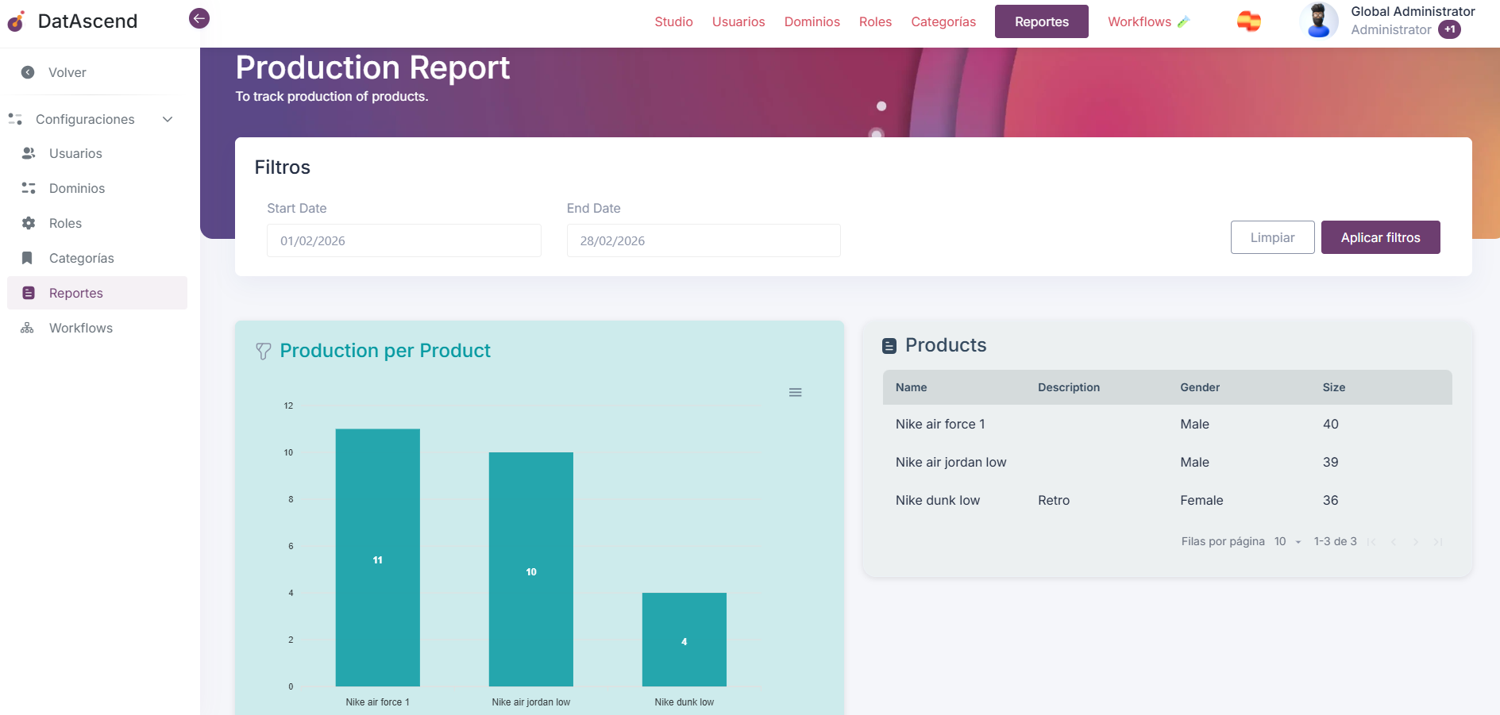The image size is (1500, 715).
Task: Click the DatAscend logo icon
Action: (x=16, y=21)
